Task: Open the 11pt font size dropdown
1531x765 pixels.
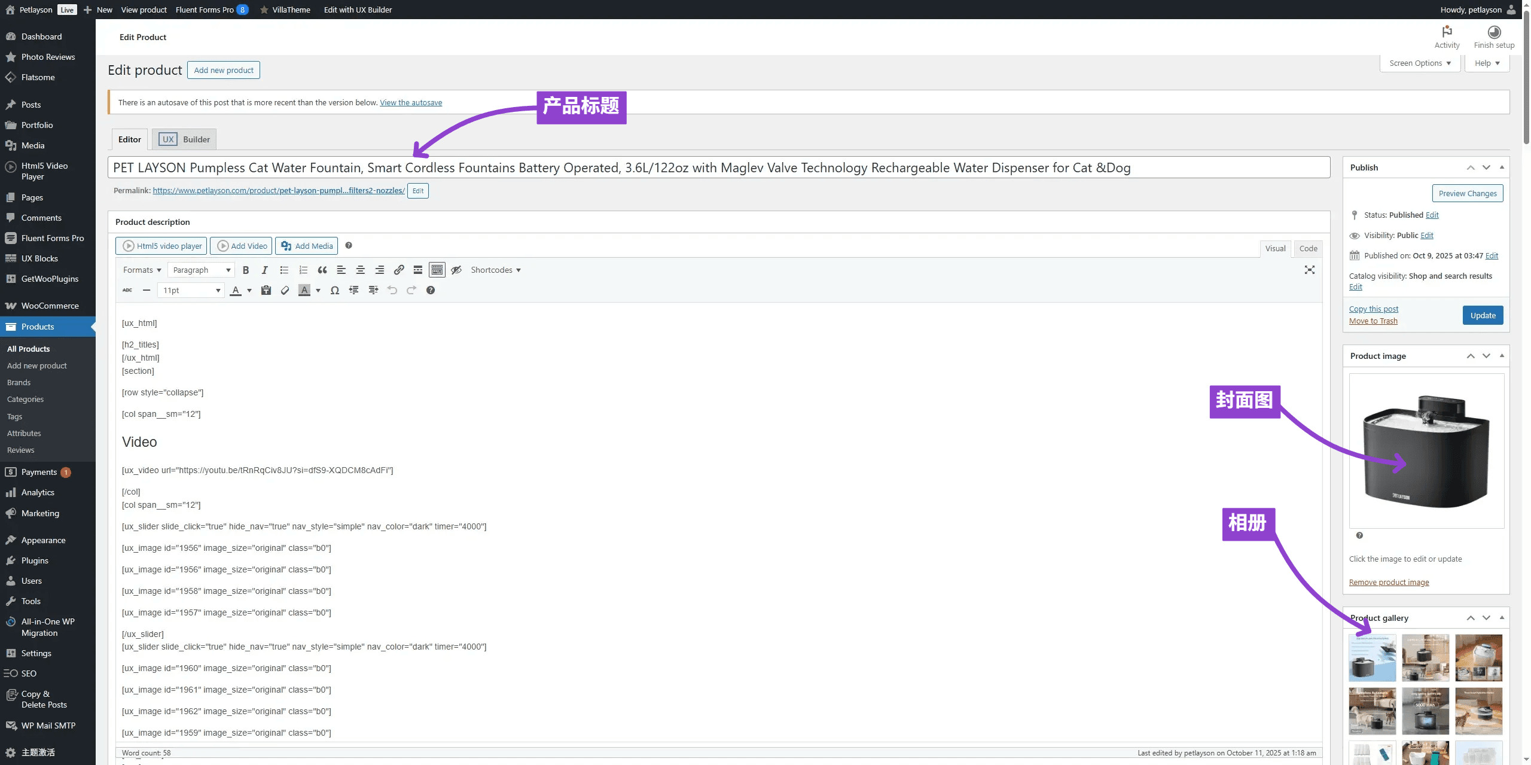Action: 191,290
